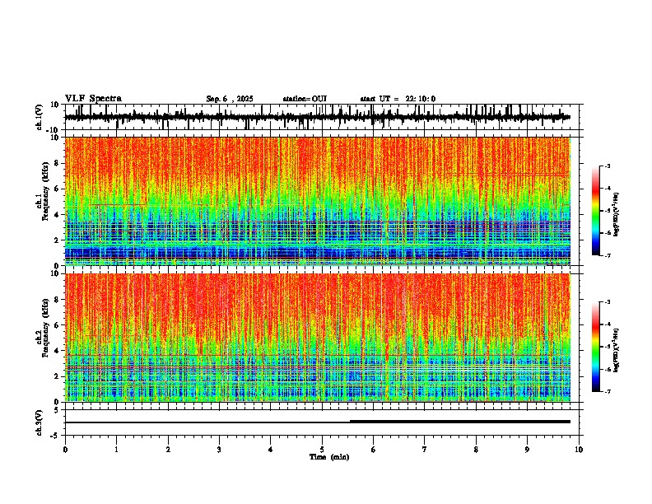Click the "4" kHz tick of ch.2 spectrogram
This screenshot has height=504, width=652.
(x=57, y=351)
